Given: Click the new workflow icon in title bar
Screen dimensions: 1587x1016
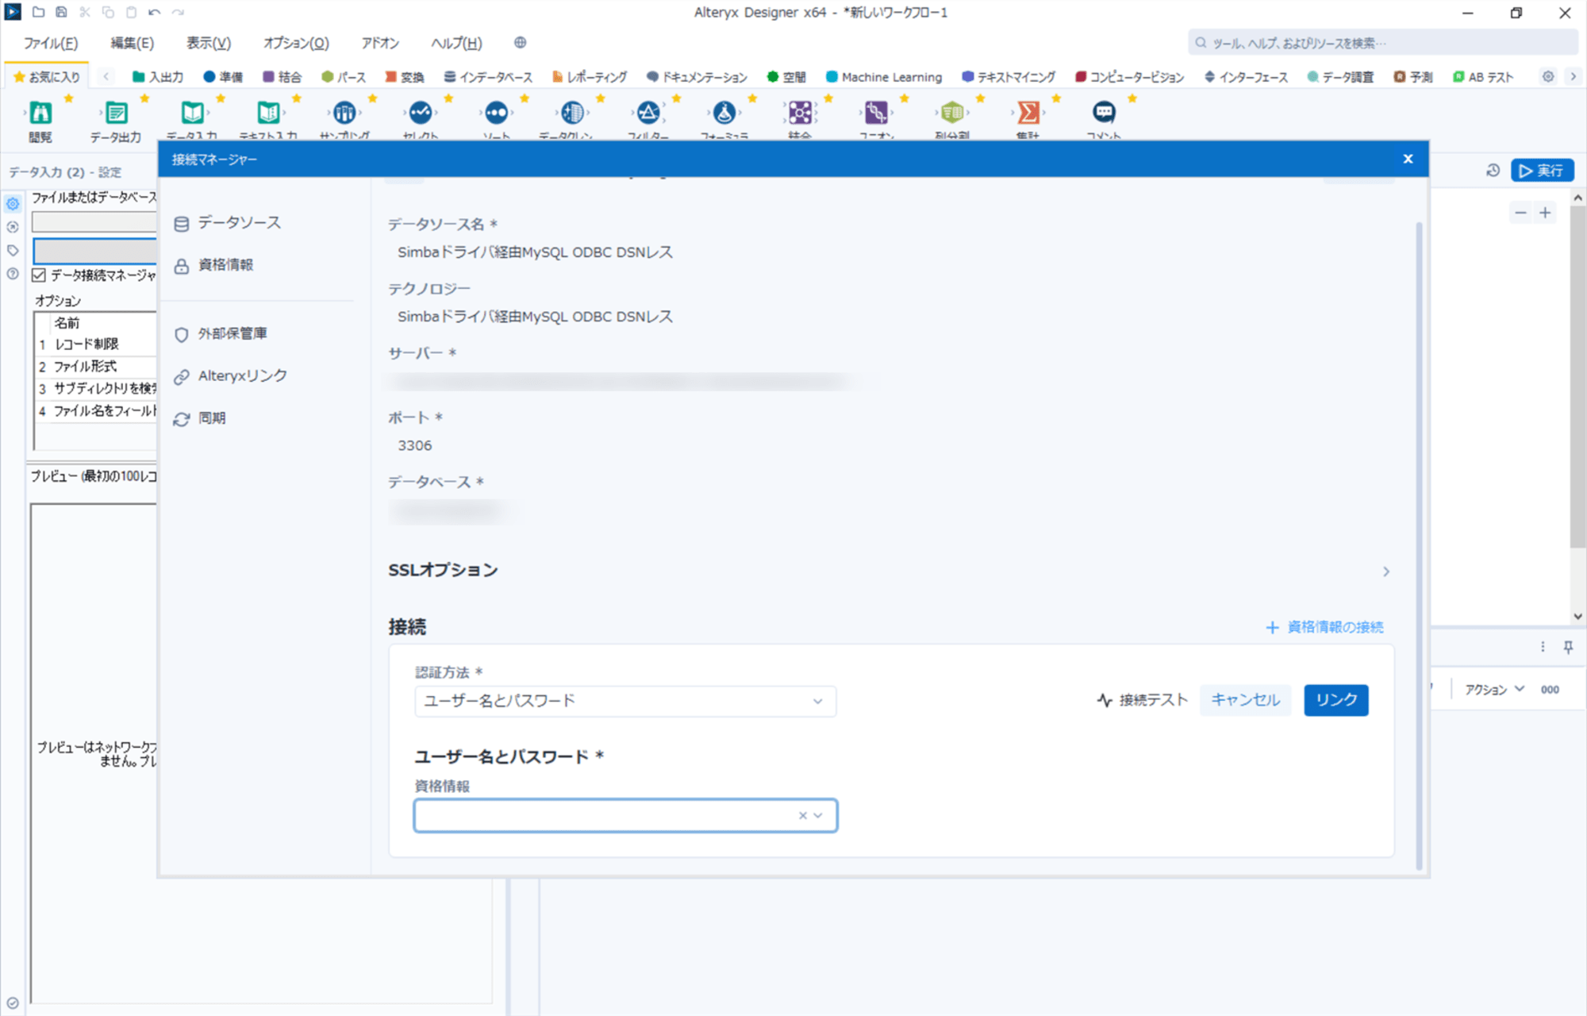Looking at the screenshot, I should [38, 12].
